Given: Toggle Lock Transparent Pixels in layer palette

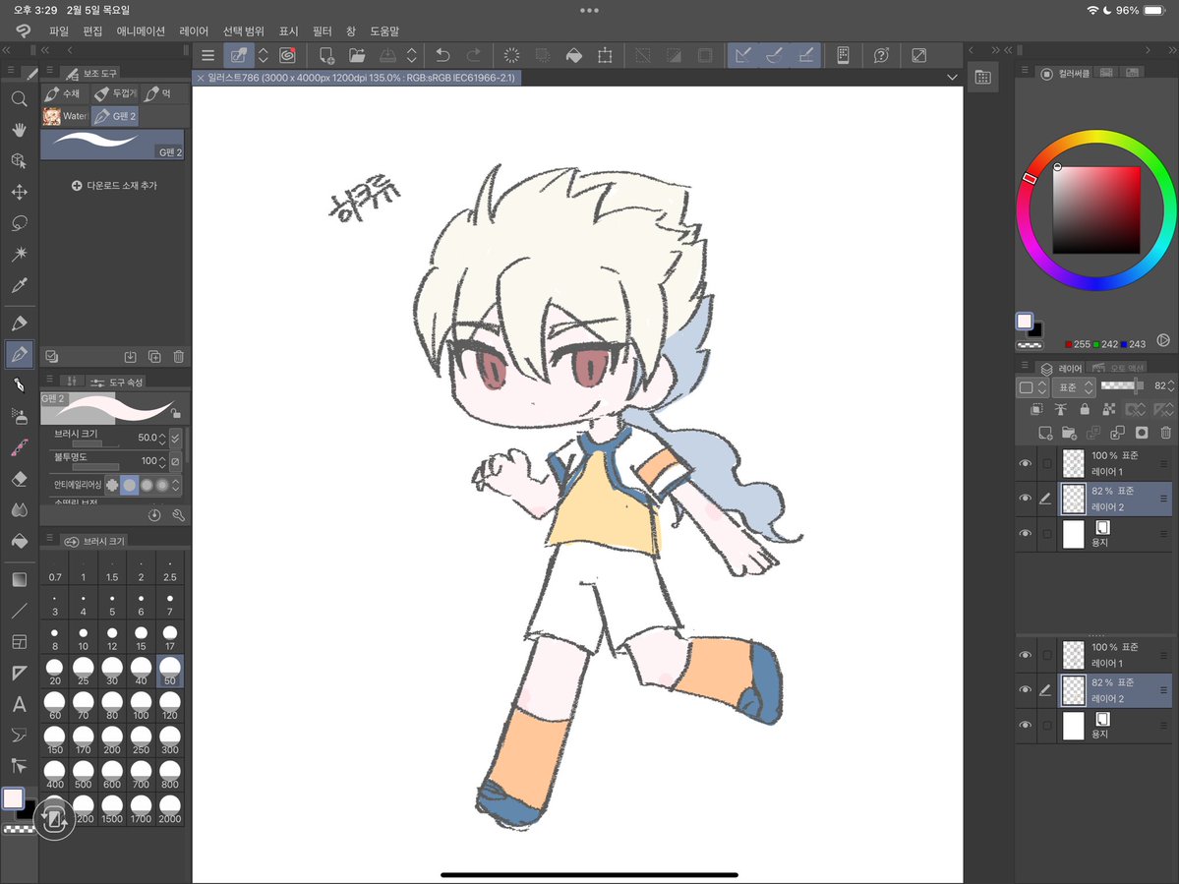Looking at the screenshot, I should coord(1108,409).
